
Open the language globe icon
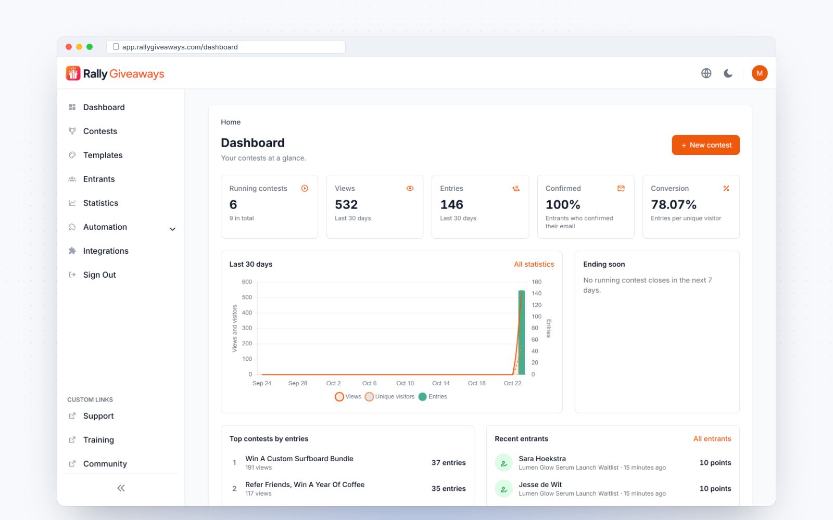(706, 73)
